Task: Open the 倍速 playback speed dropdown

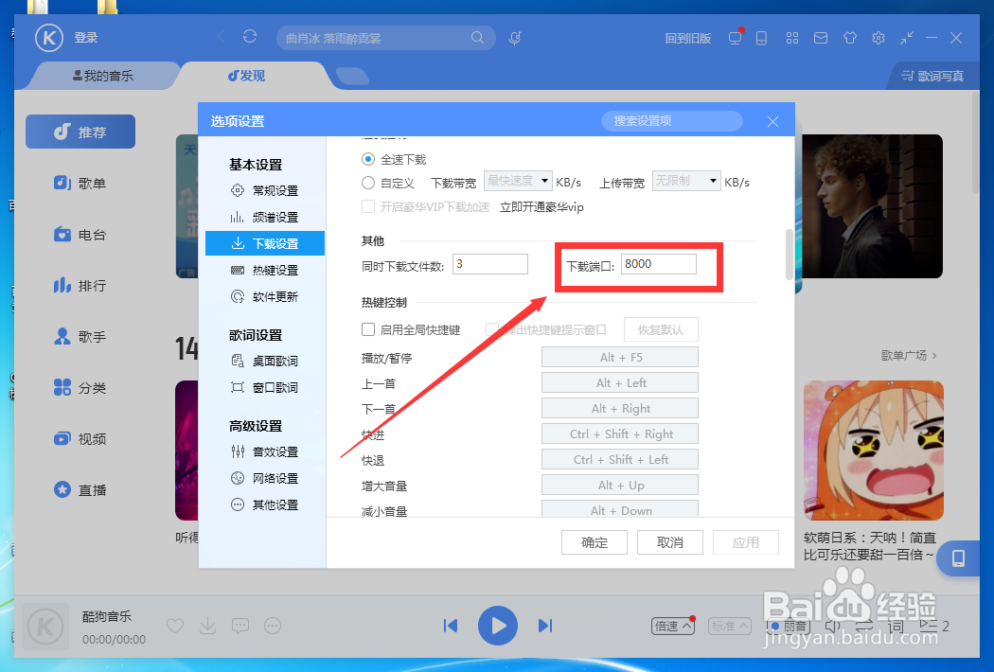Action: point(672,626)
